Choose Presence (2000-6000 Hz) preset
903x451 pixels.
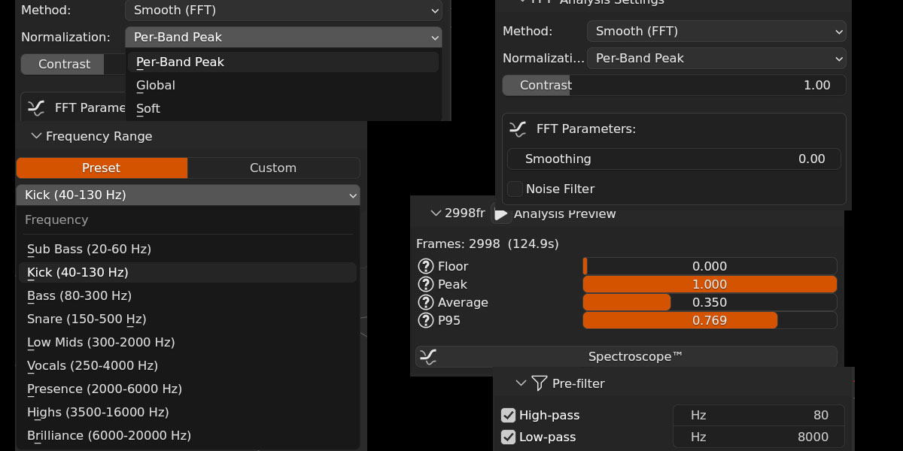[188, 389]
